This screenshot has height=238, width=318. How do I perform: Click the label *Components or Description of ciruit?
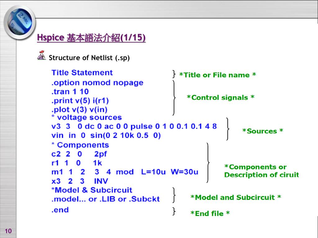tap(261, 171)
